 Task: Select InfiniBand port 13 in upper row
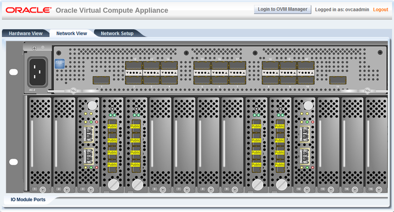click(152, 65)
